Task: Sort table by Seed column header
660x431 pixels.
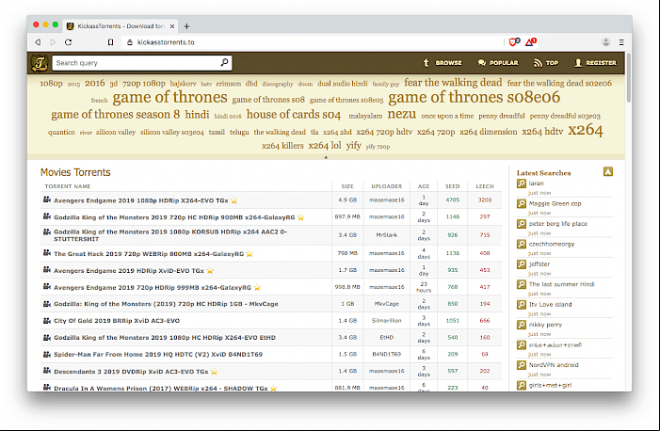Action: 453,186
